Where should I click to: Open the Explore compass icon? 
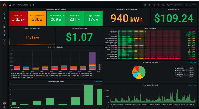4,27
